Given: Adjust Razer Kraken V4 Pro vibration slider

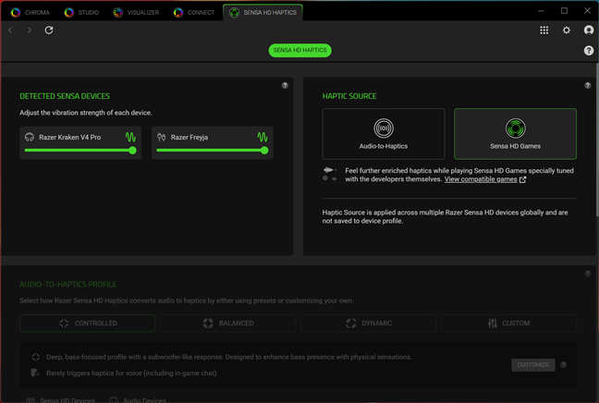Looking at the screenshot, I should point(80,151).
